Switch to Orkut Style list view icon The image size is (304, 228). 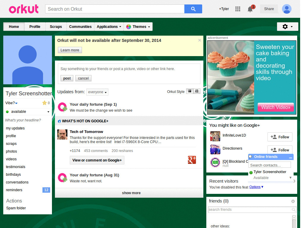(197, 91)
